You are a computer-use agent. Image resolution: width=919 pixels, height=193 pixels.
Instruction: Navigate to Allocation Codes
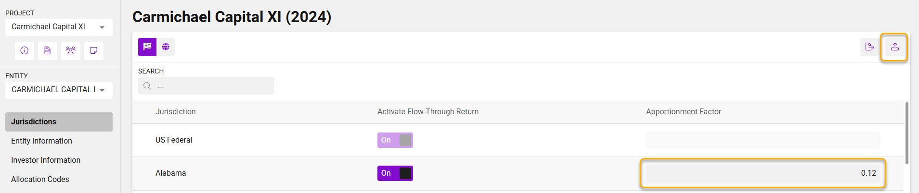pos(40,180)
